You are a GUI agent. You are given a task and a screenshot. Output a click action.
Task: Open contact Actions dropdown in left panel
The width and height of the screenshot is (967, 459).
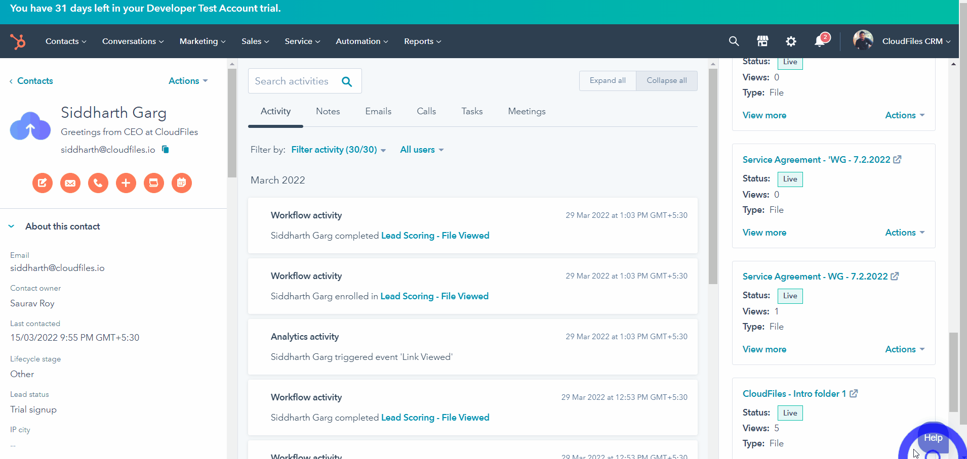[x=188, y=81]
